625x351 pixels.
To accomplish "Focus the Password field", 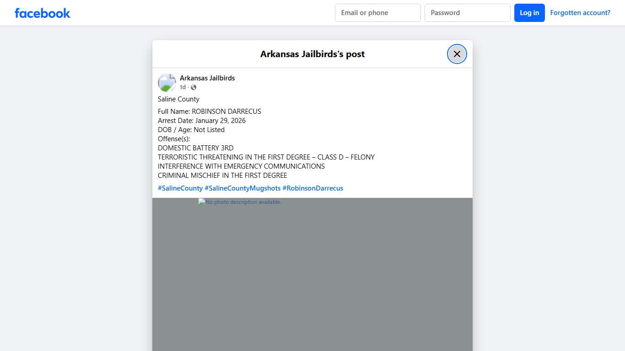I will click(x=467, y=13).
